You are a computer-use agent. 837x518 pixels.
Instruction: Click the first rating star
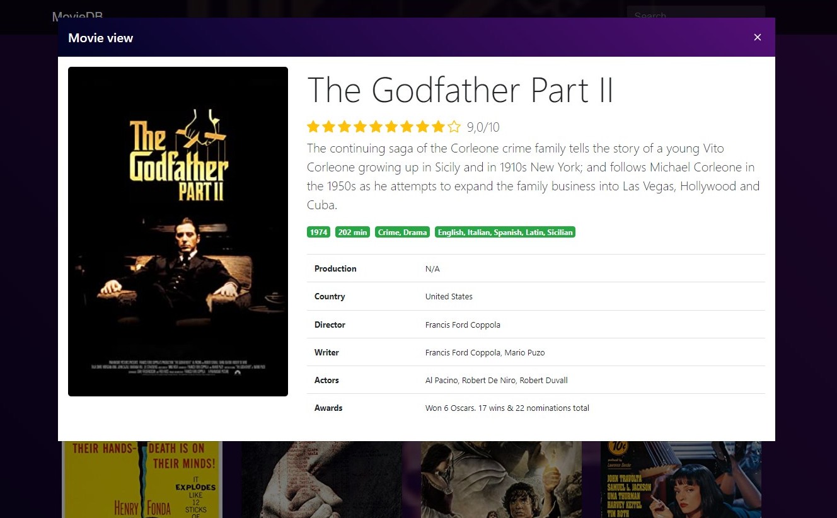[x=313, y=127]
